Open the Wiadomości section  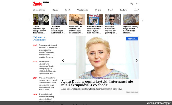(83, 10)
